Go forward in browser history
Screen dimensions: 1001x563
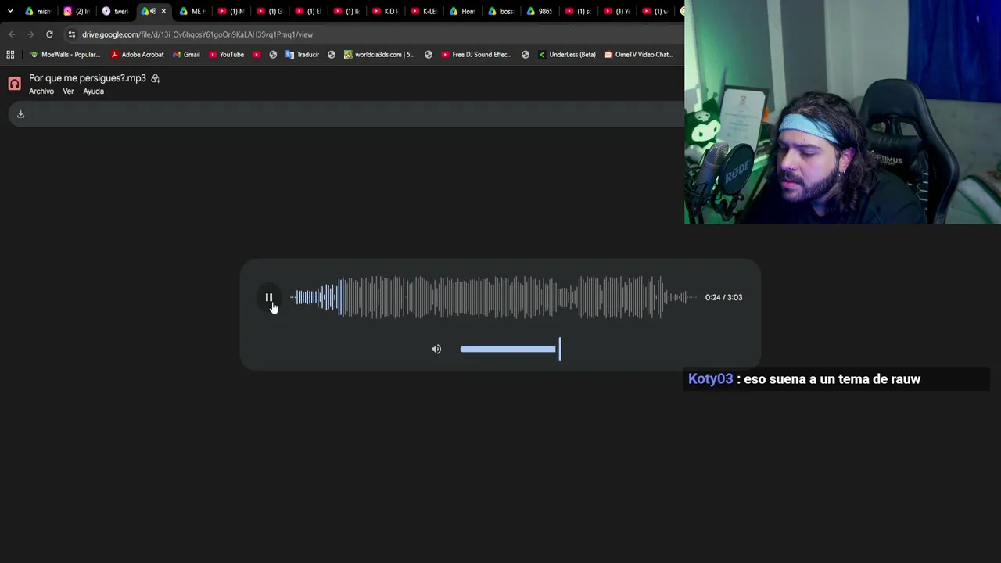(30, 34)
